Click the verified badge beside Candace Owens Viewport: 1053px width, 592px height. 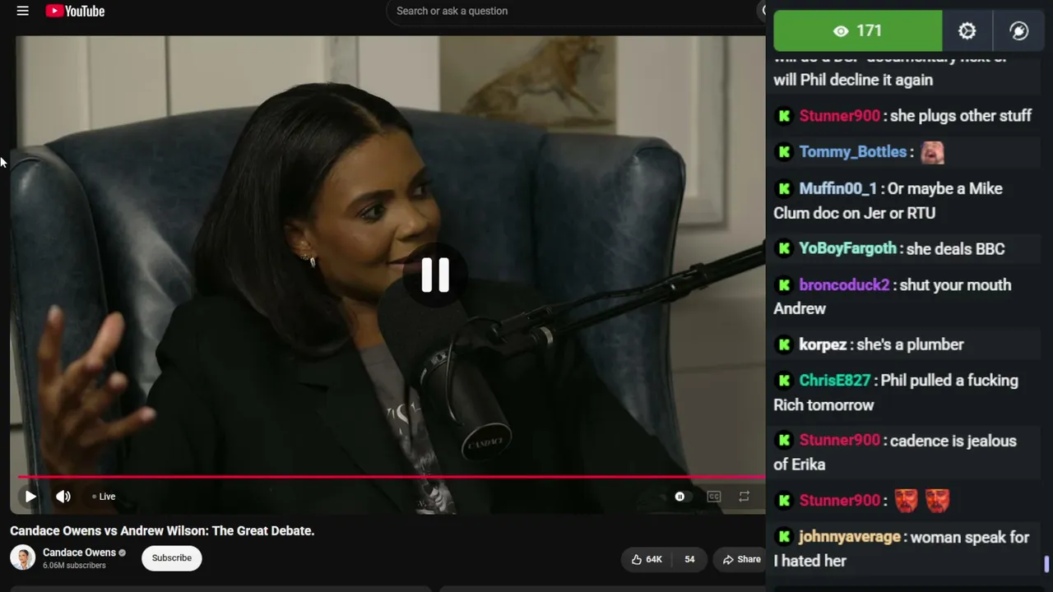point(123,553)
